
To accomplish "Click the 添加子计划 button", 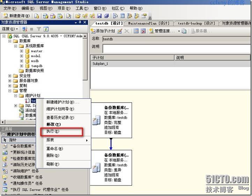I will click(103, 31).
